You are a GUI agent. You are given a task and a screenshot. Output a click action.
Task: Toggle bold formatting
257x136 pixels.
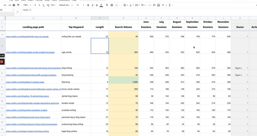click(x=88, y=5)
